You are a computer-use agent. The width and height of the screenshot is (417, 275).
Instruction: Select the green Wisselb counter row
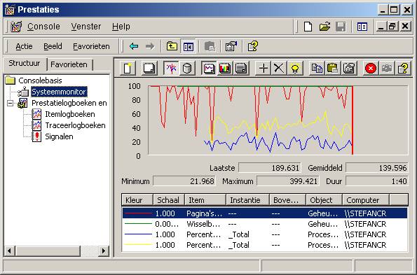click(265, 224)
